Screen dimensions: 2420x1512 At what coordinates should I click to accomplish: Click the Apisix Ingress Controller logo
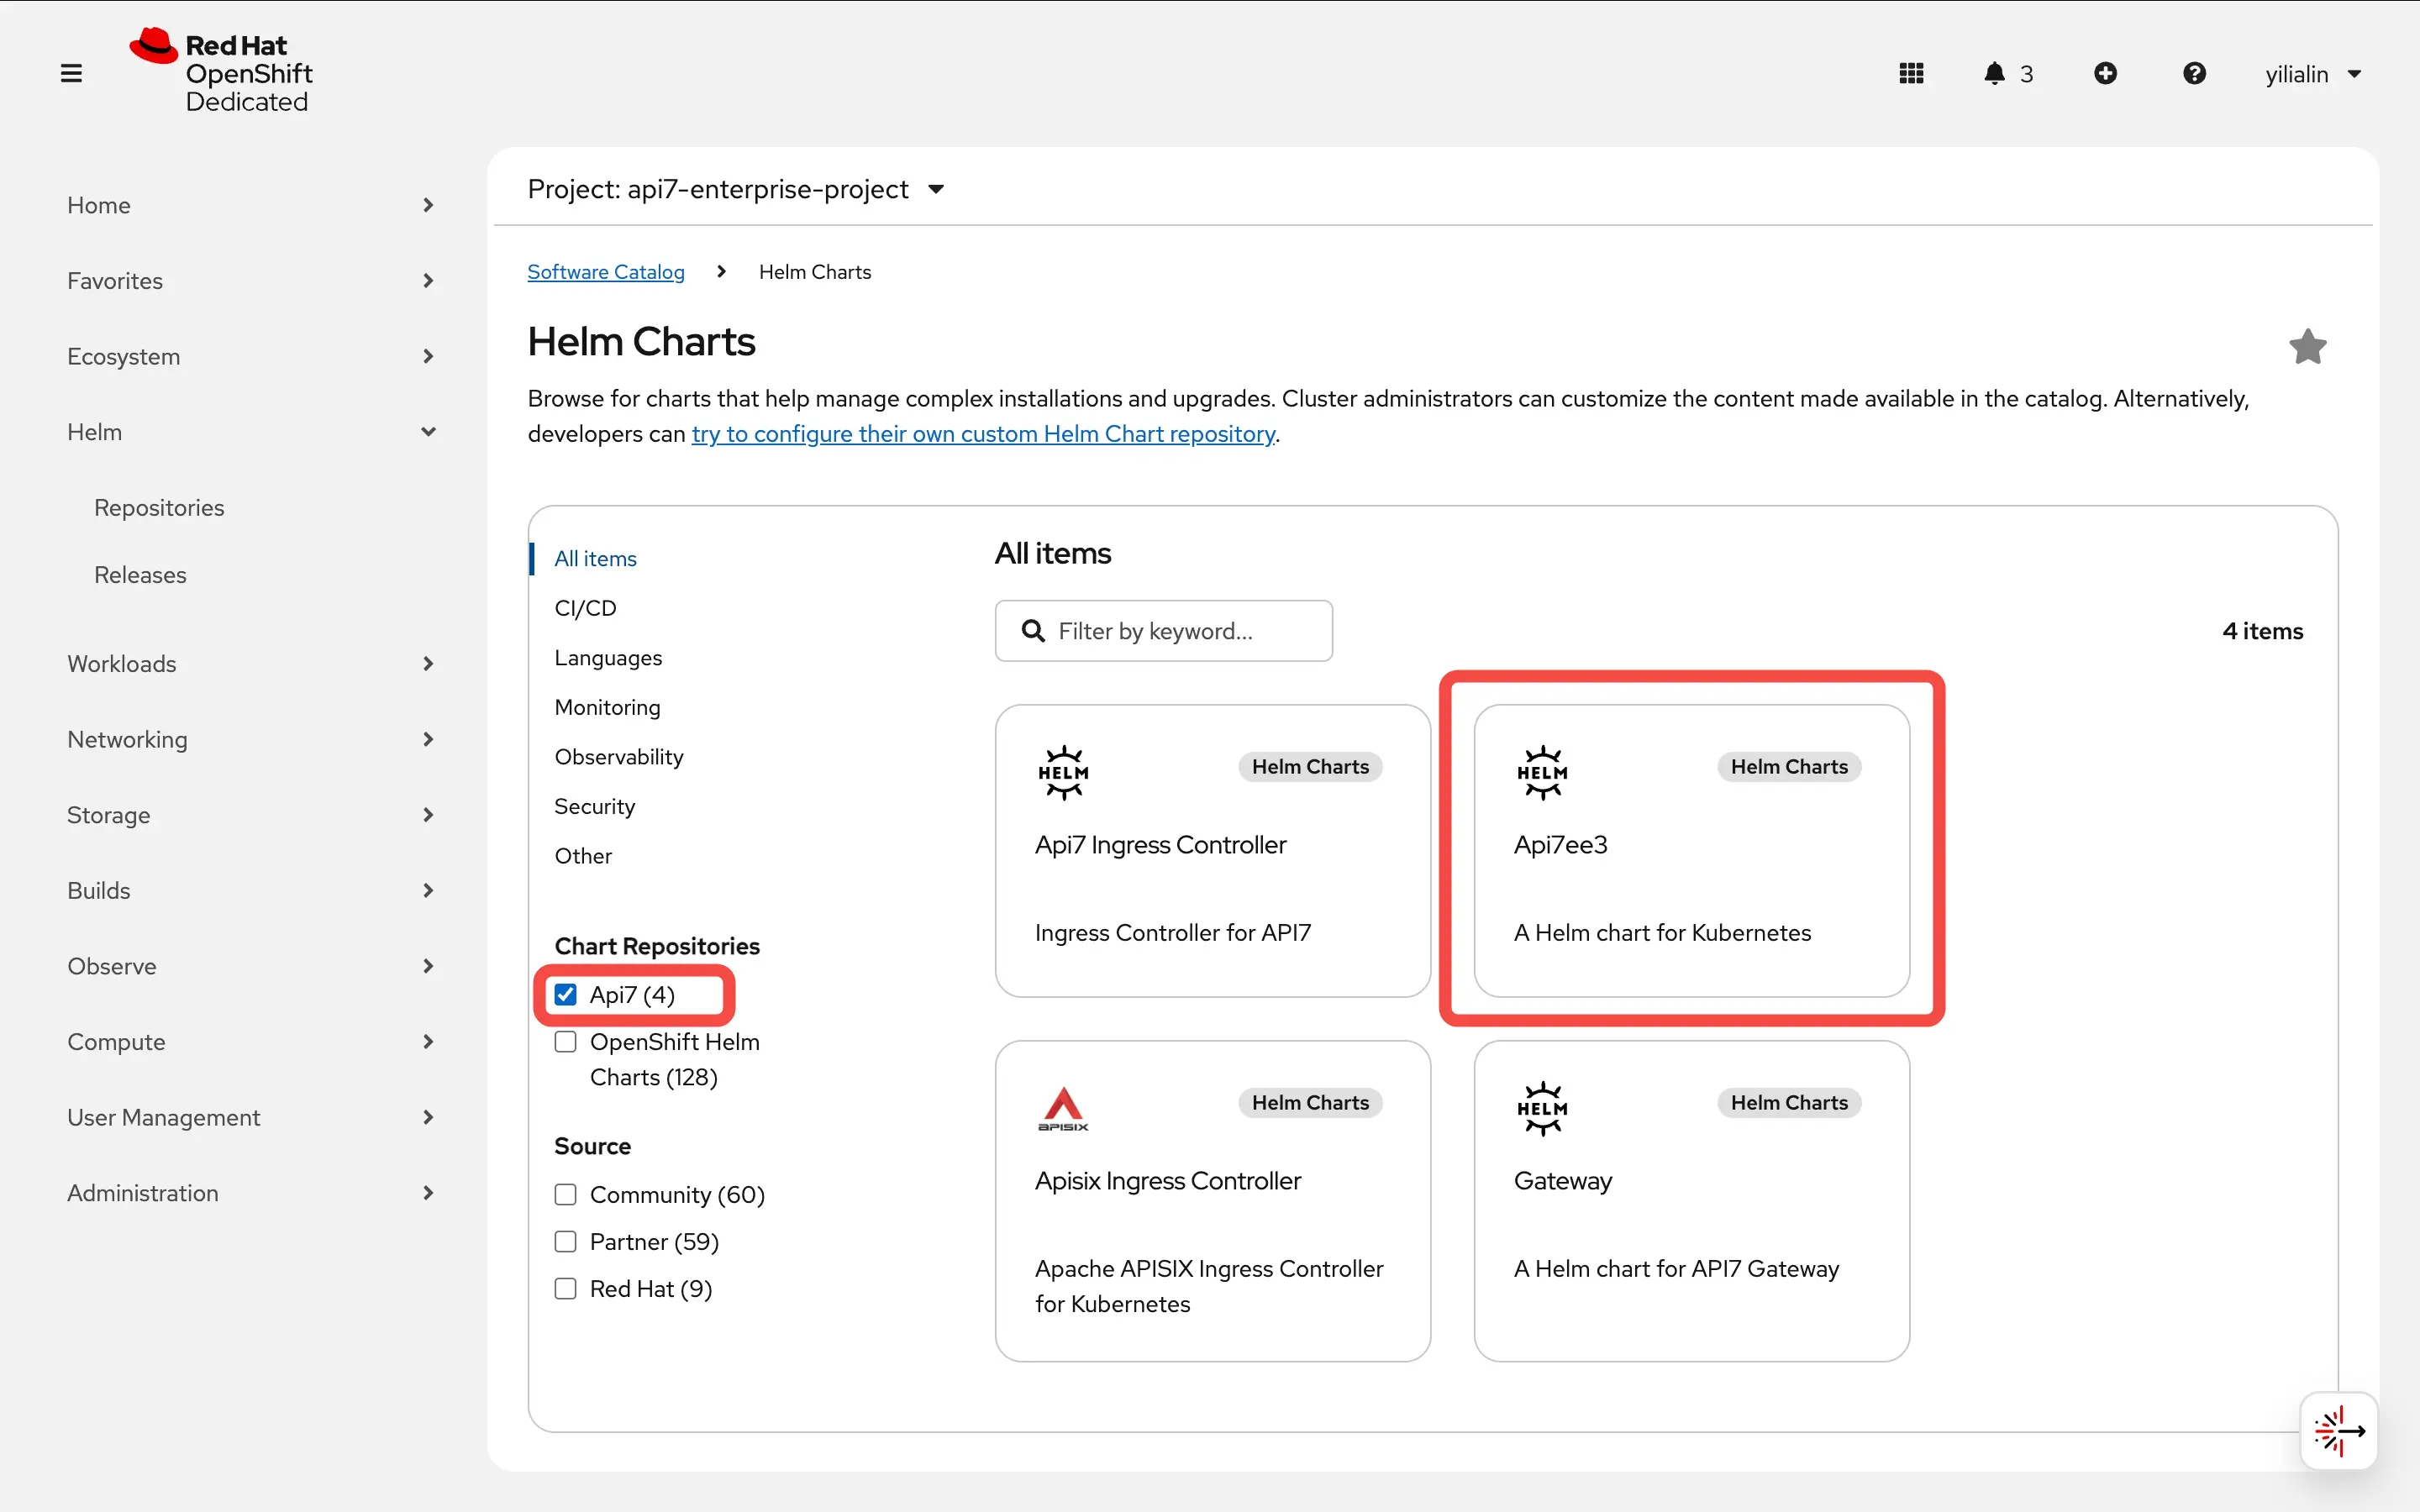coord(1063,1108)
